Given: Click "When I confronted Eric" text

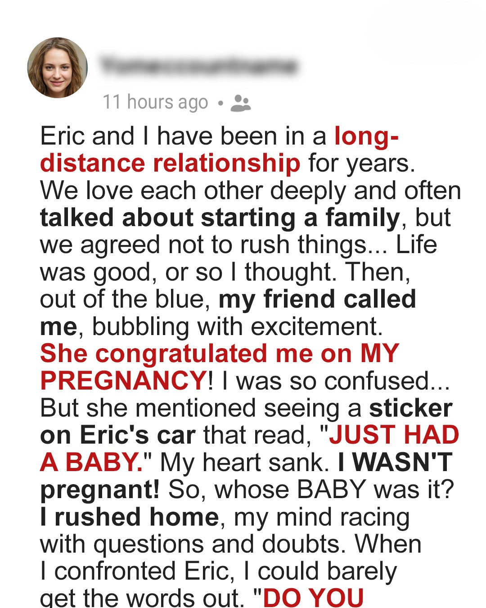Looking at the screenshot, I should tap(137, 572).
